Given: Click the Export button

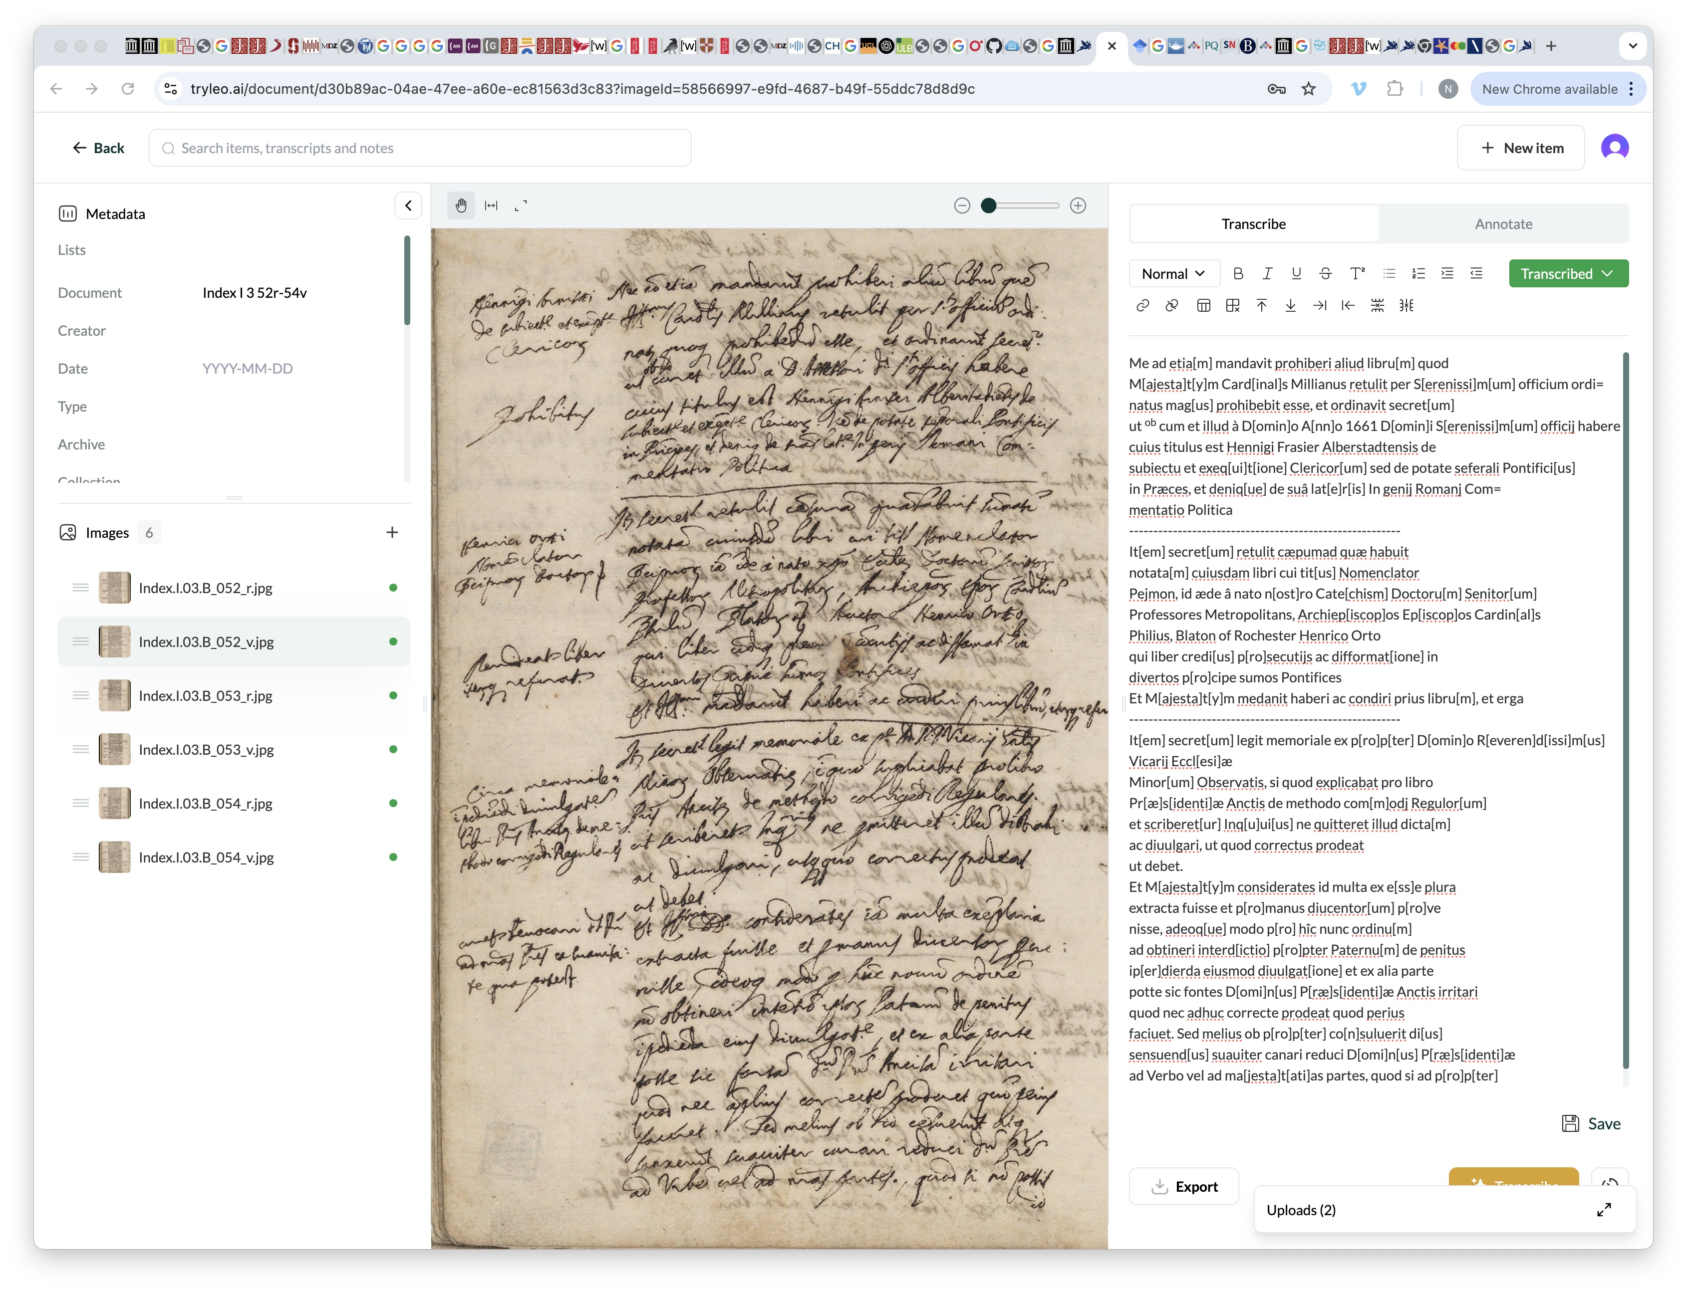Looking at the screenshot, I should pyautogui.click(x=1183, y=1186).
